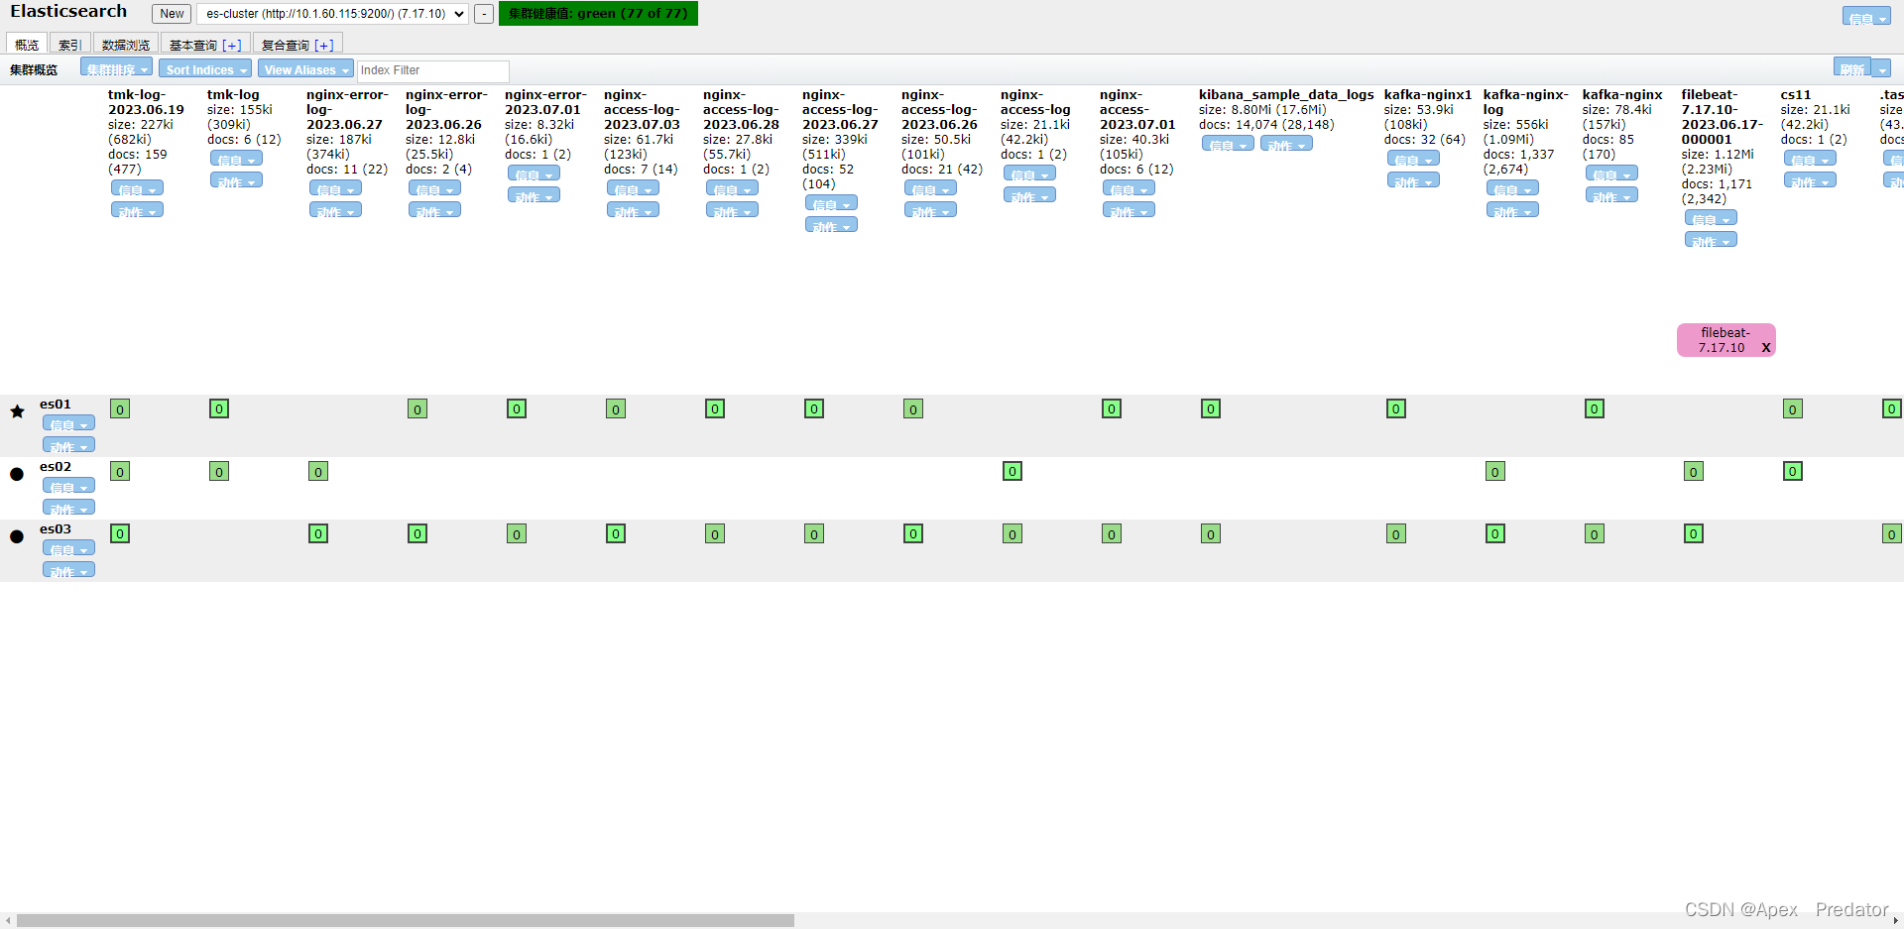
Task: Open the 信息 dropdown under cs11
Action: coord(1810,159)
